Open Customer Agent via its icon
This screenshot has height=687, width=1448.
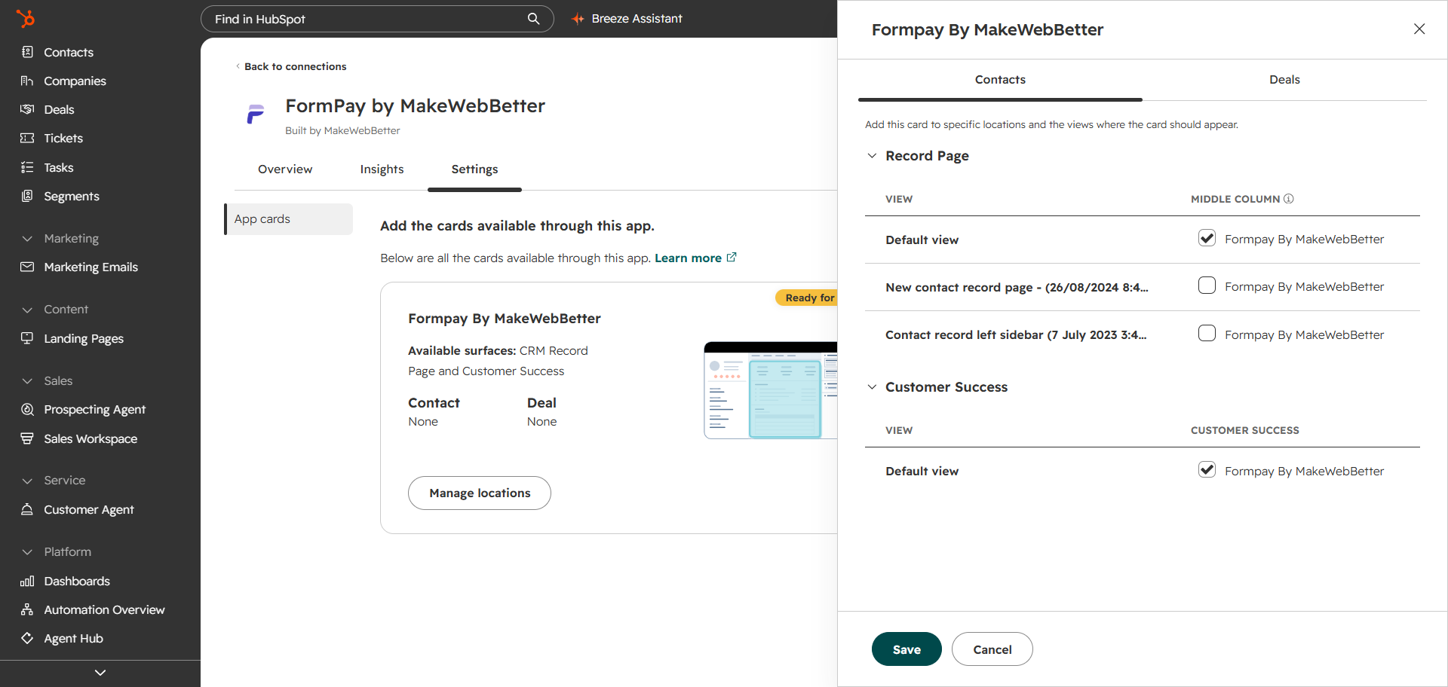tap(27, 509)
